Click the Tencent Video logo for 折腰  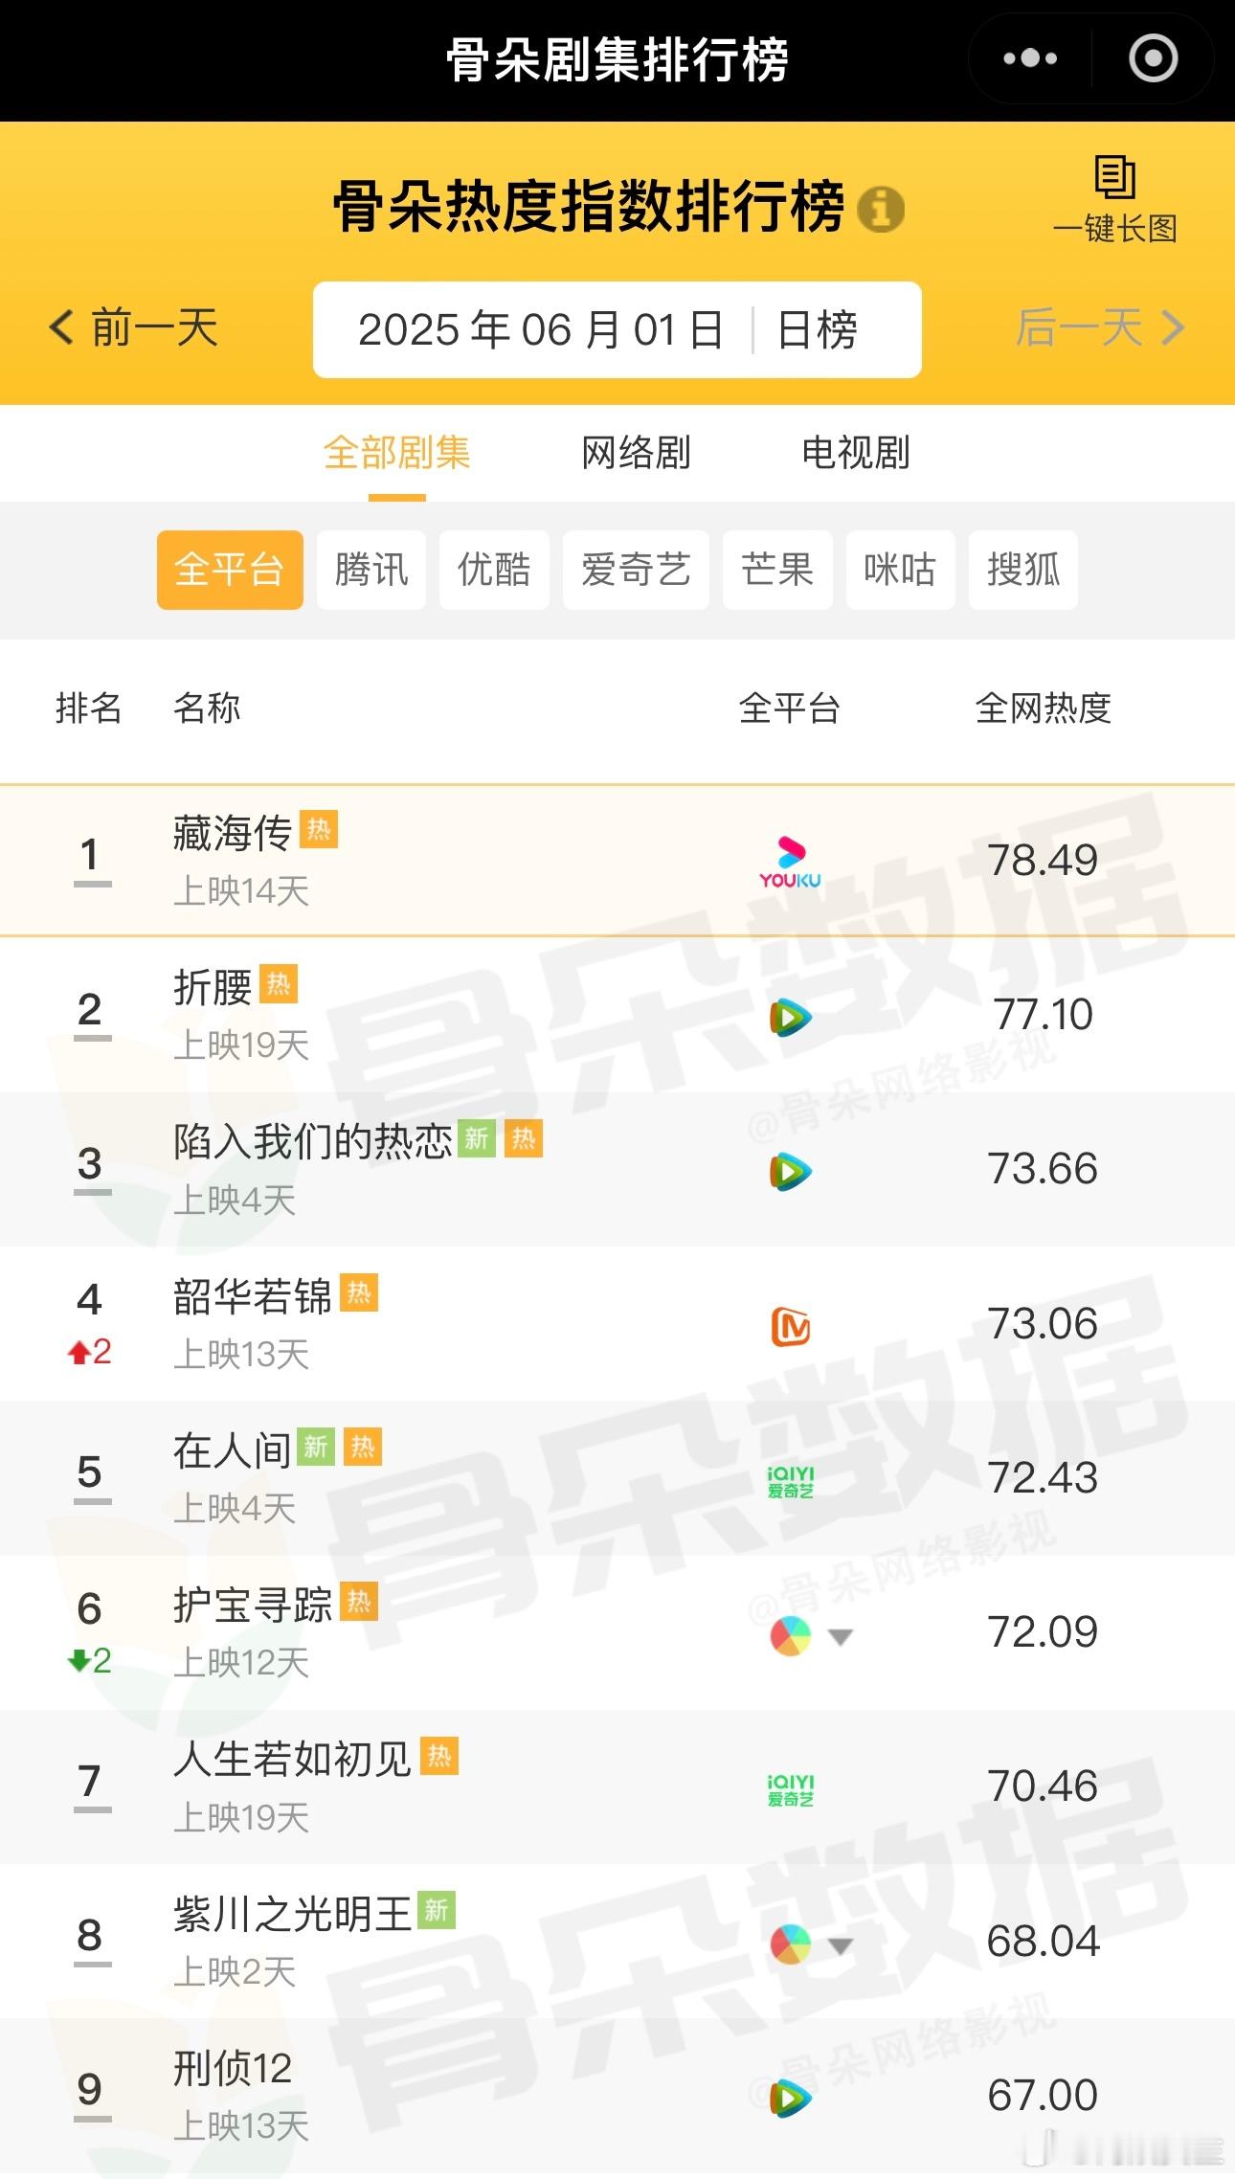tap(791, 1016)
